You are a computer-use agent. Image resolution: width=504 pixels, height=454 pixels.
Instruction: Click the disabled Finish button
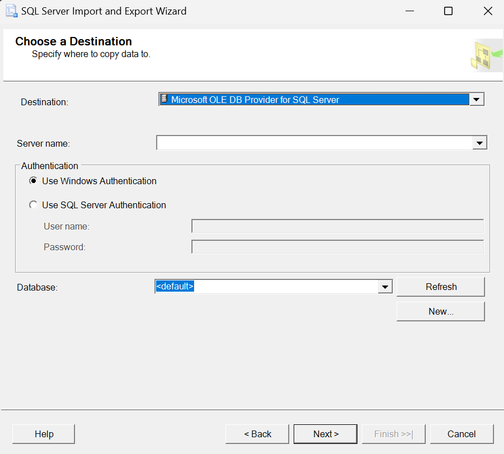(x=393, y=434)
